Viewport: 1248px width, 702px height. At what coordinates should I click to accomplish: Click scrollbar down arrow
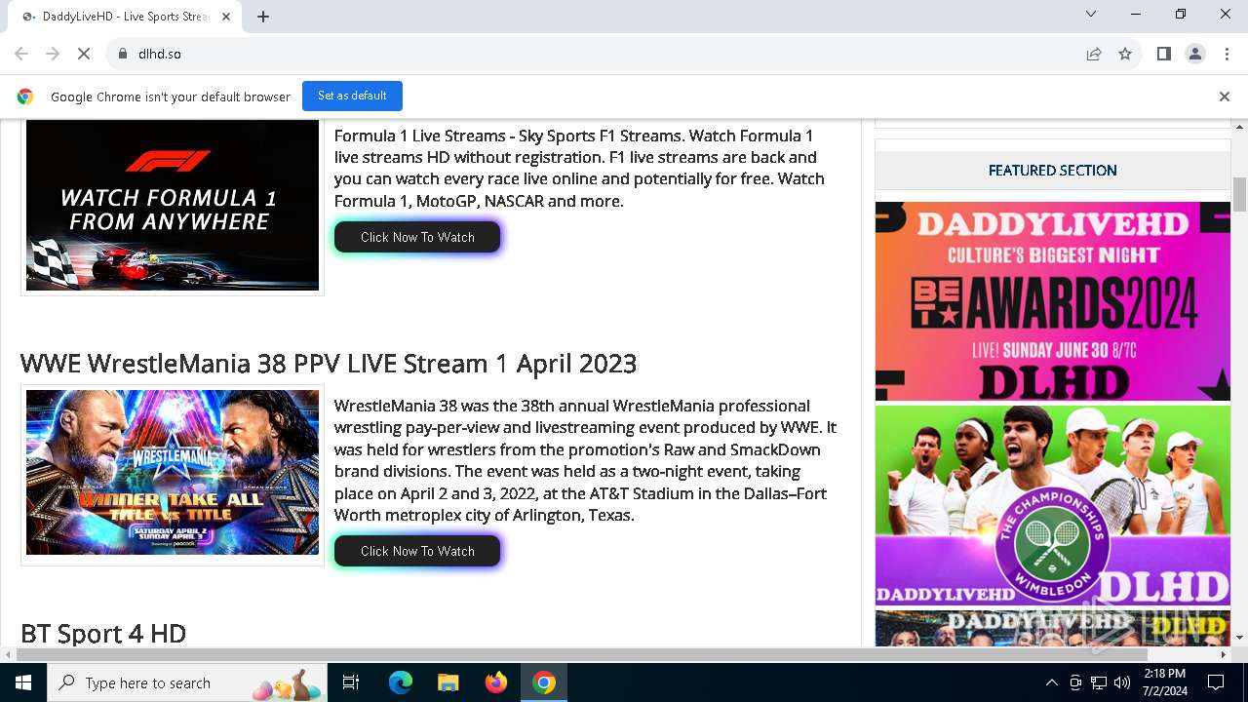point(1239,638)
